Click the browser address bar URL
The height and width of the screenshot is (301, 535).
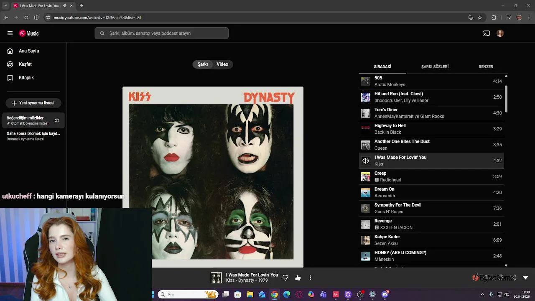(x=97, y=18)
